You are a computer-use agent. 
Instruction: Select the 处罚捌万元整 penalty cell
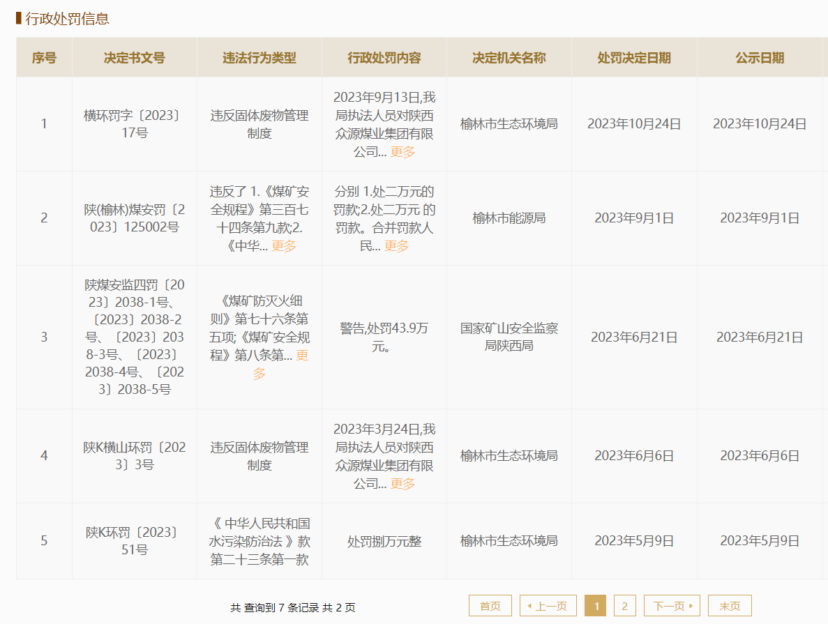point(384,541)
